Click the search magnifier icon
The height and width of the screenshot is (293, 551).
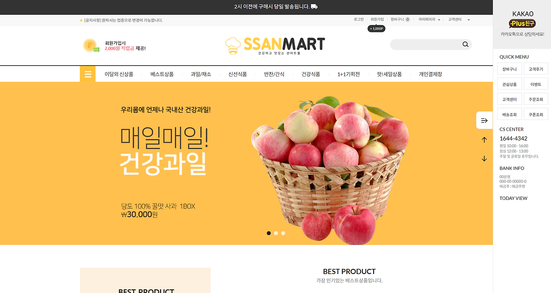click(x=465, y=44)
